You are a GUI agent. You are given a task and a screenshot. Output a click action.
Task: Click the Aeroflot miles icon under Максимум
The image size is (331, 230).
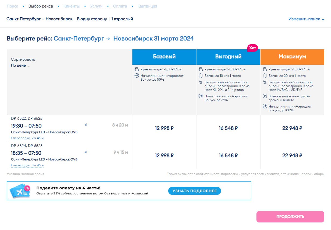click(x=265, y=107)
